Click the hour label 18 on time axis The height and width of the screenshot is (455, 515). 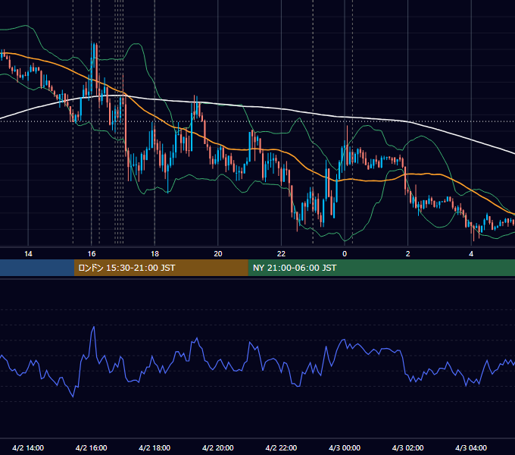coord(154,254)
